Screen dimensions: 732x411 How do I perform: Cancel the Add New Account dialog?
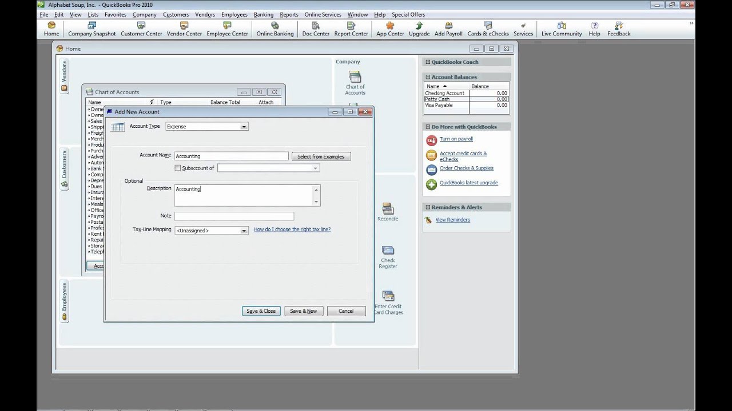click(346, 311)
